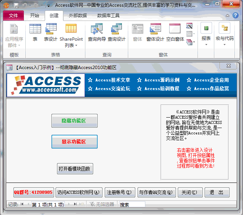
Task: Open Access Help question mark icon
Action: tap(236, 15)
